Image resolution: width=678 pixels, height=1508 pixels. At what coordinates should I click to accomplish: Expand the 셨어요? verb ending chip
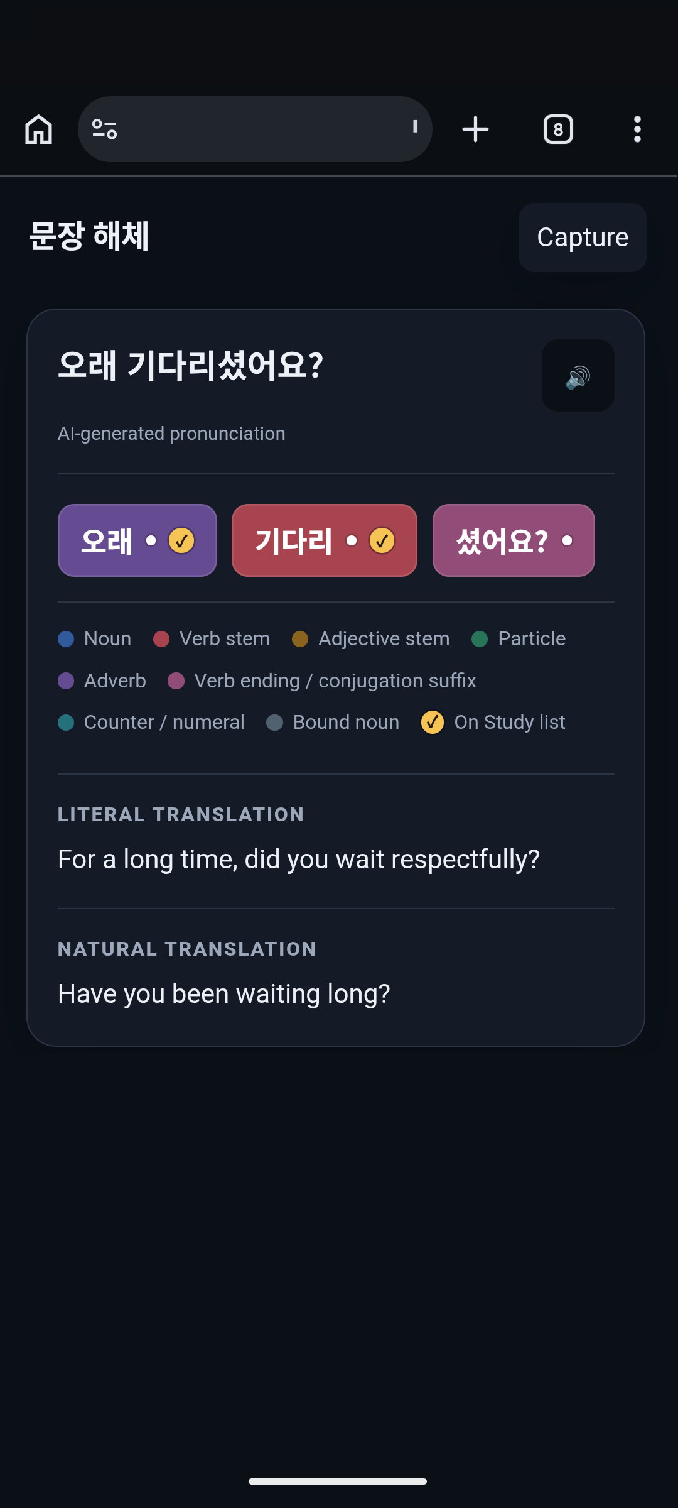click(514, 540)
